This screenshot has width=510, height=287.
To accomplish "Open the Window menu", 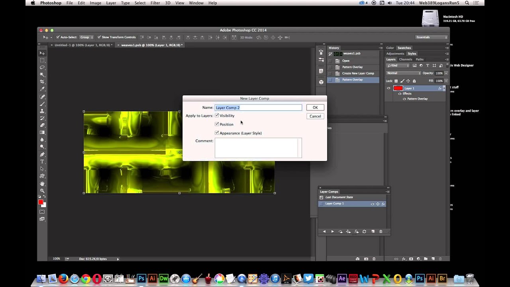I will tap(196, 3).
